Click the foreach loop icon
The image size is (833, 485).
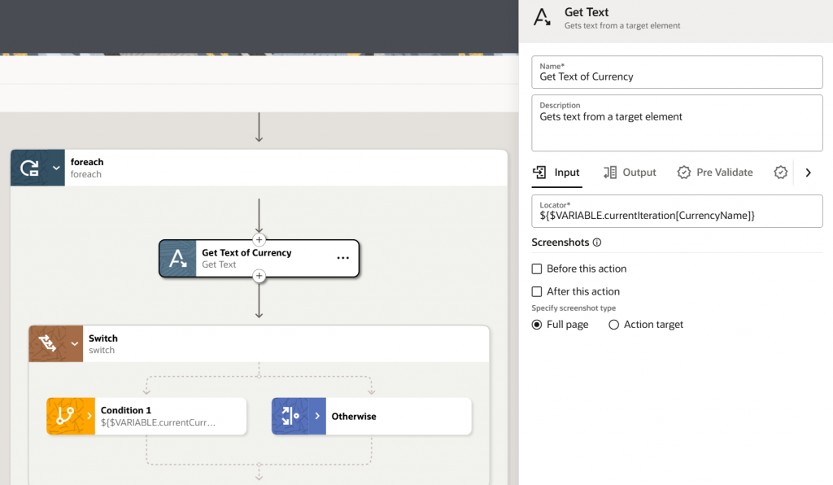(x=29, y=168)
